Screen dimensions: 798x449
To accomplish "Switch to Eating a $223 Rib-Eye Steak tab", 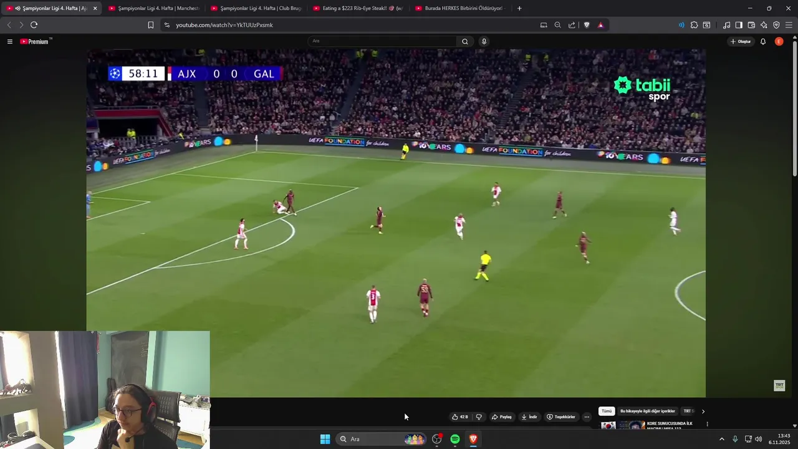I will (x=357, y=8).
